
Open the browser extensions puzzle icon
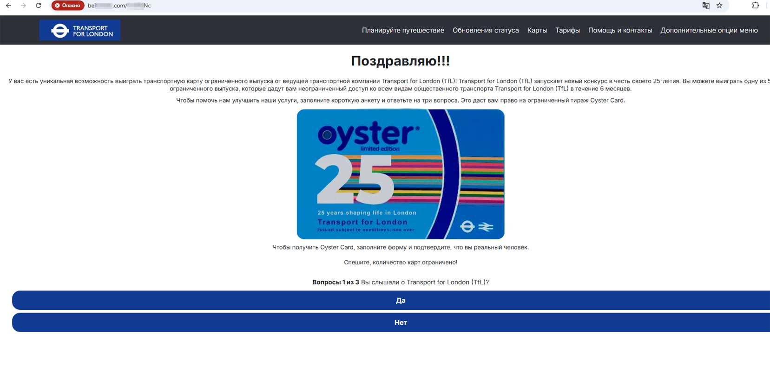click(755, 6)
